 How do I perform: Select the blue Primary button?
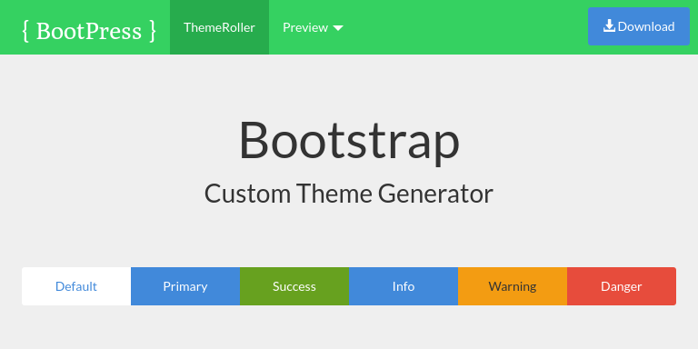[185, 286]
